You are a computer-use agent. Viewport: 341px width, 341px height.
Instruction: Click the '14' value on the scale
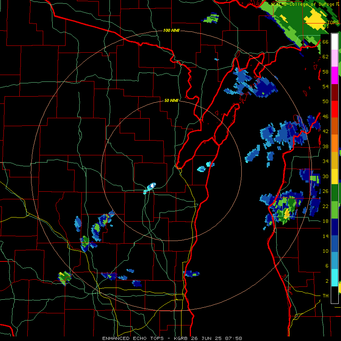tap(325, 236)
